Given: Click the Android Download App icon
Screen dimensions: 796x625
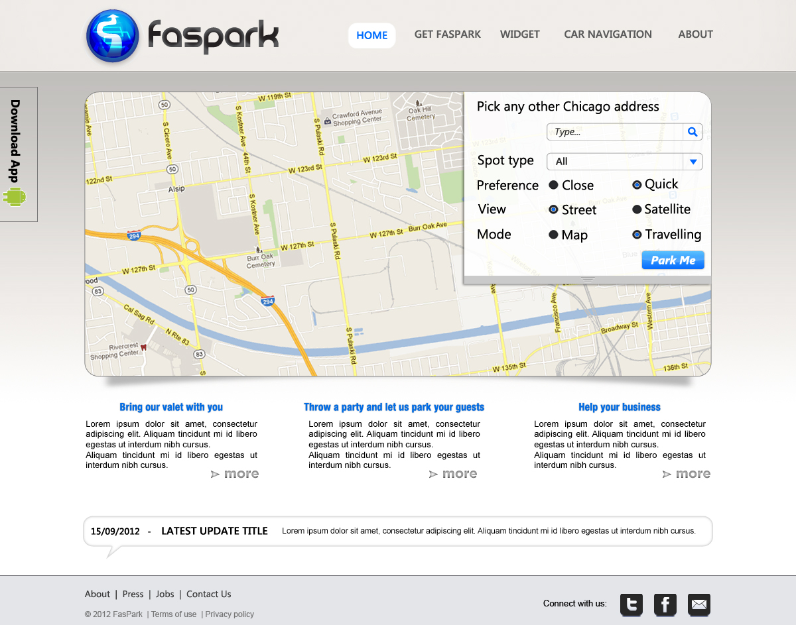Looking at the screenshot, I should [15, 197].
